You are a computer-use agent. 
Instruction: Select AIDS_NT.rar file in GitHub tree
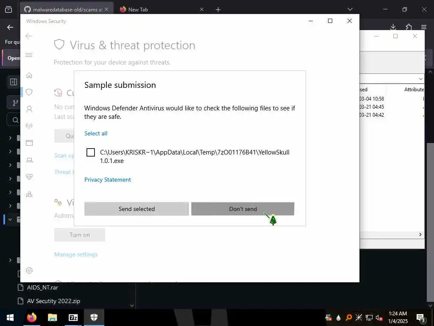42,287
